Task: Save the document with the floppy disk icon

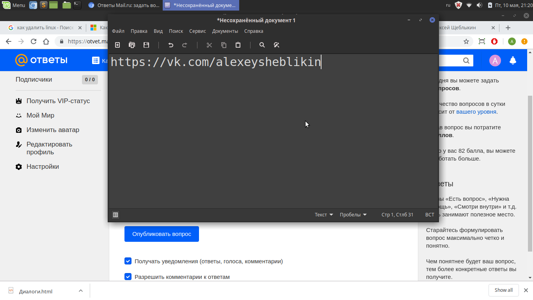Action: point(146,45)
